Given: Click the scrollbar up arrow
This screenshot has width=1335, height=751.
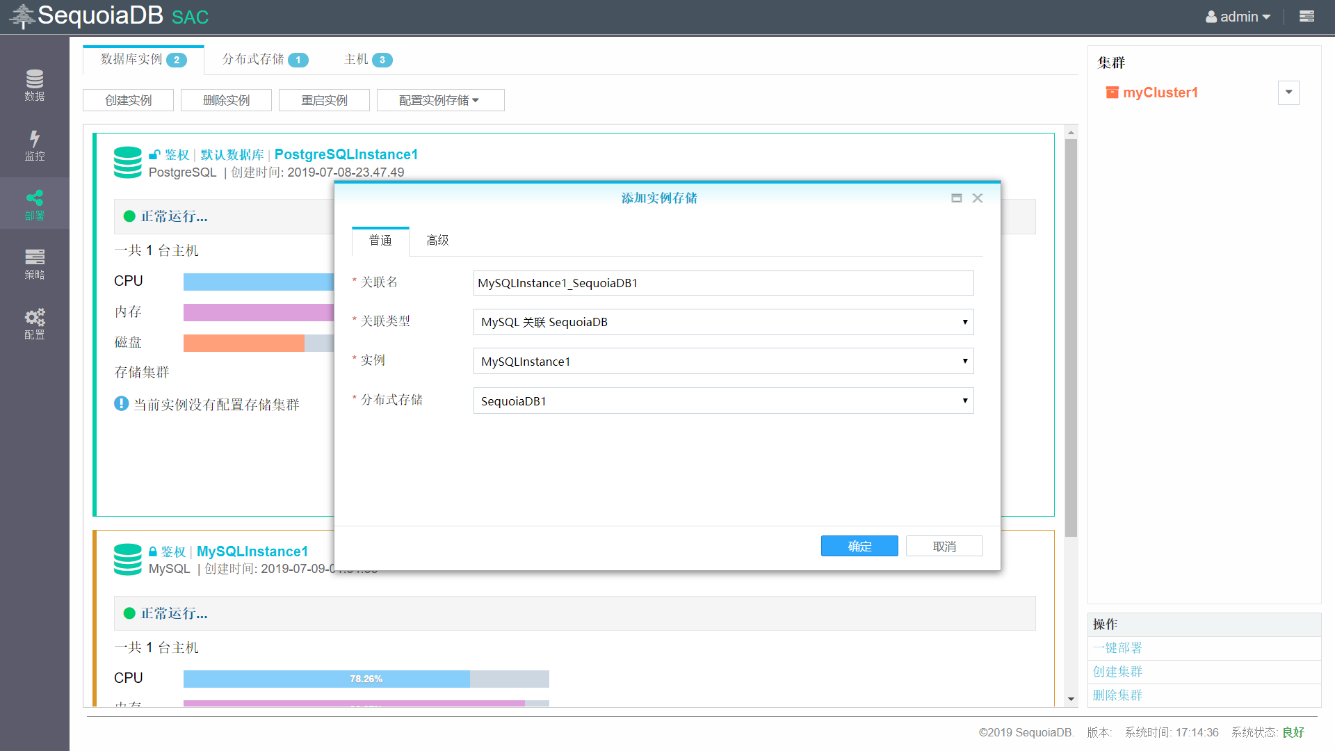Looking at the screenshot, I should pos(1071,132).
